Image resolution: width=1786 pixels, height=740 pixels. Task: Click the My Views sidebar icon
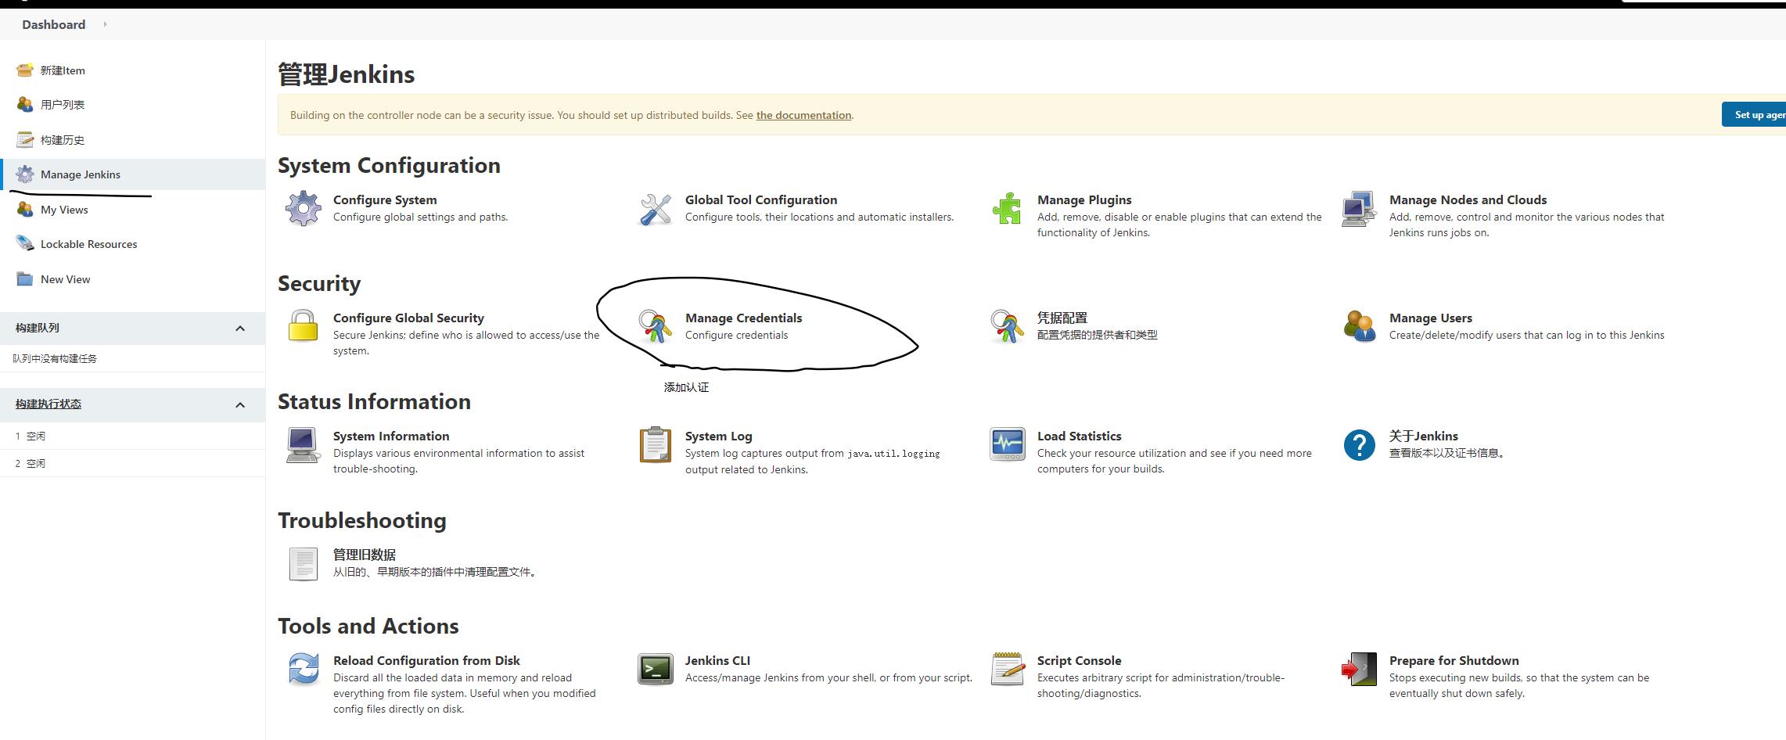pos(25,210)
